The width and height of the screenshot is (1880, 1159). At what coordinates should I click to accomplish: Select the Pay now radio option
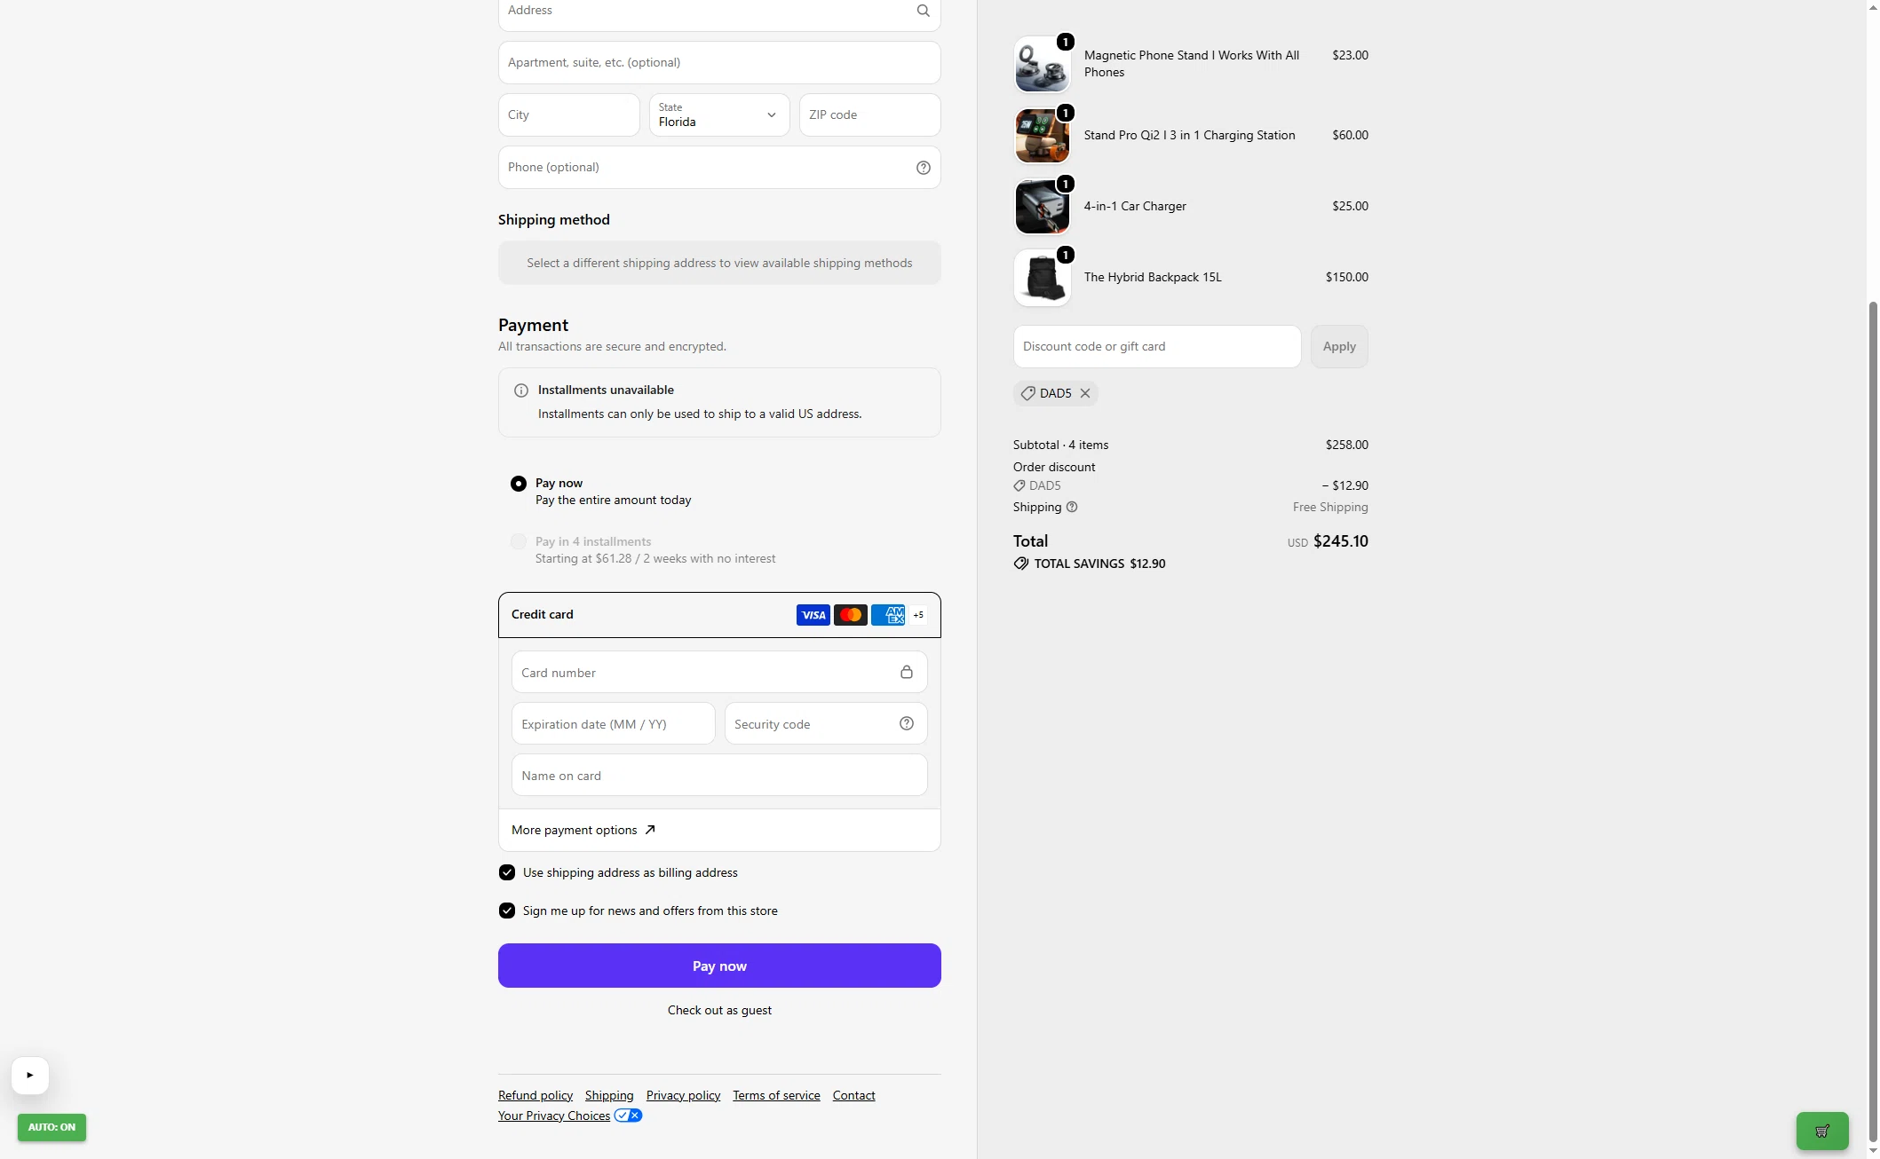[x=519, y=484]
